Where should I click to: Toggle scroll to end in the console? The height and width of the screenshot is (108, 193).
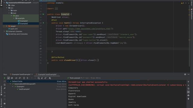click(x=188, y=92)
